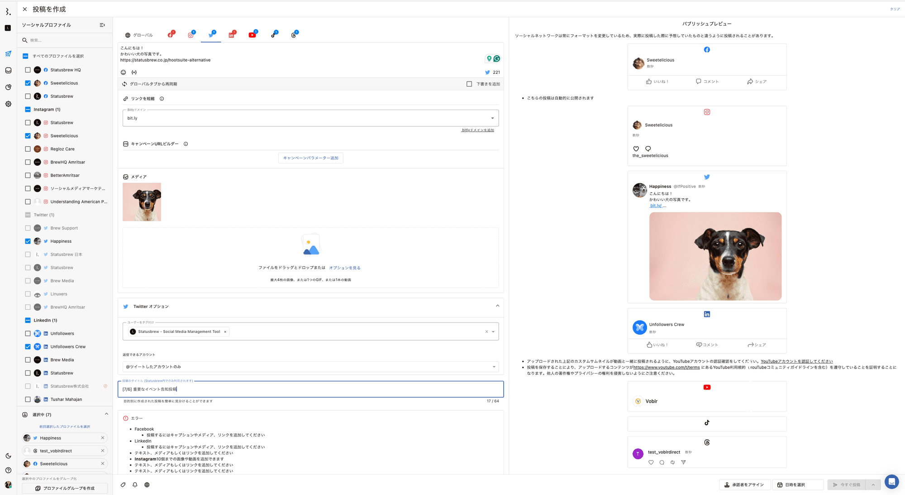The width and height of the screenshot is (905, 495).
Task: Switch to the YouTube composer tab
Action: click(x=252, y=35)
